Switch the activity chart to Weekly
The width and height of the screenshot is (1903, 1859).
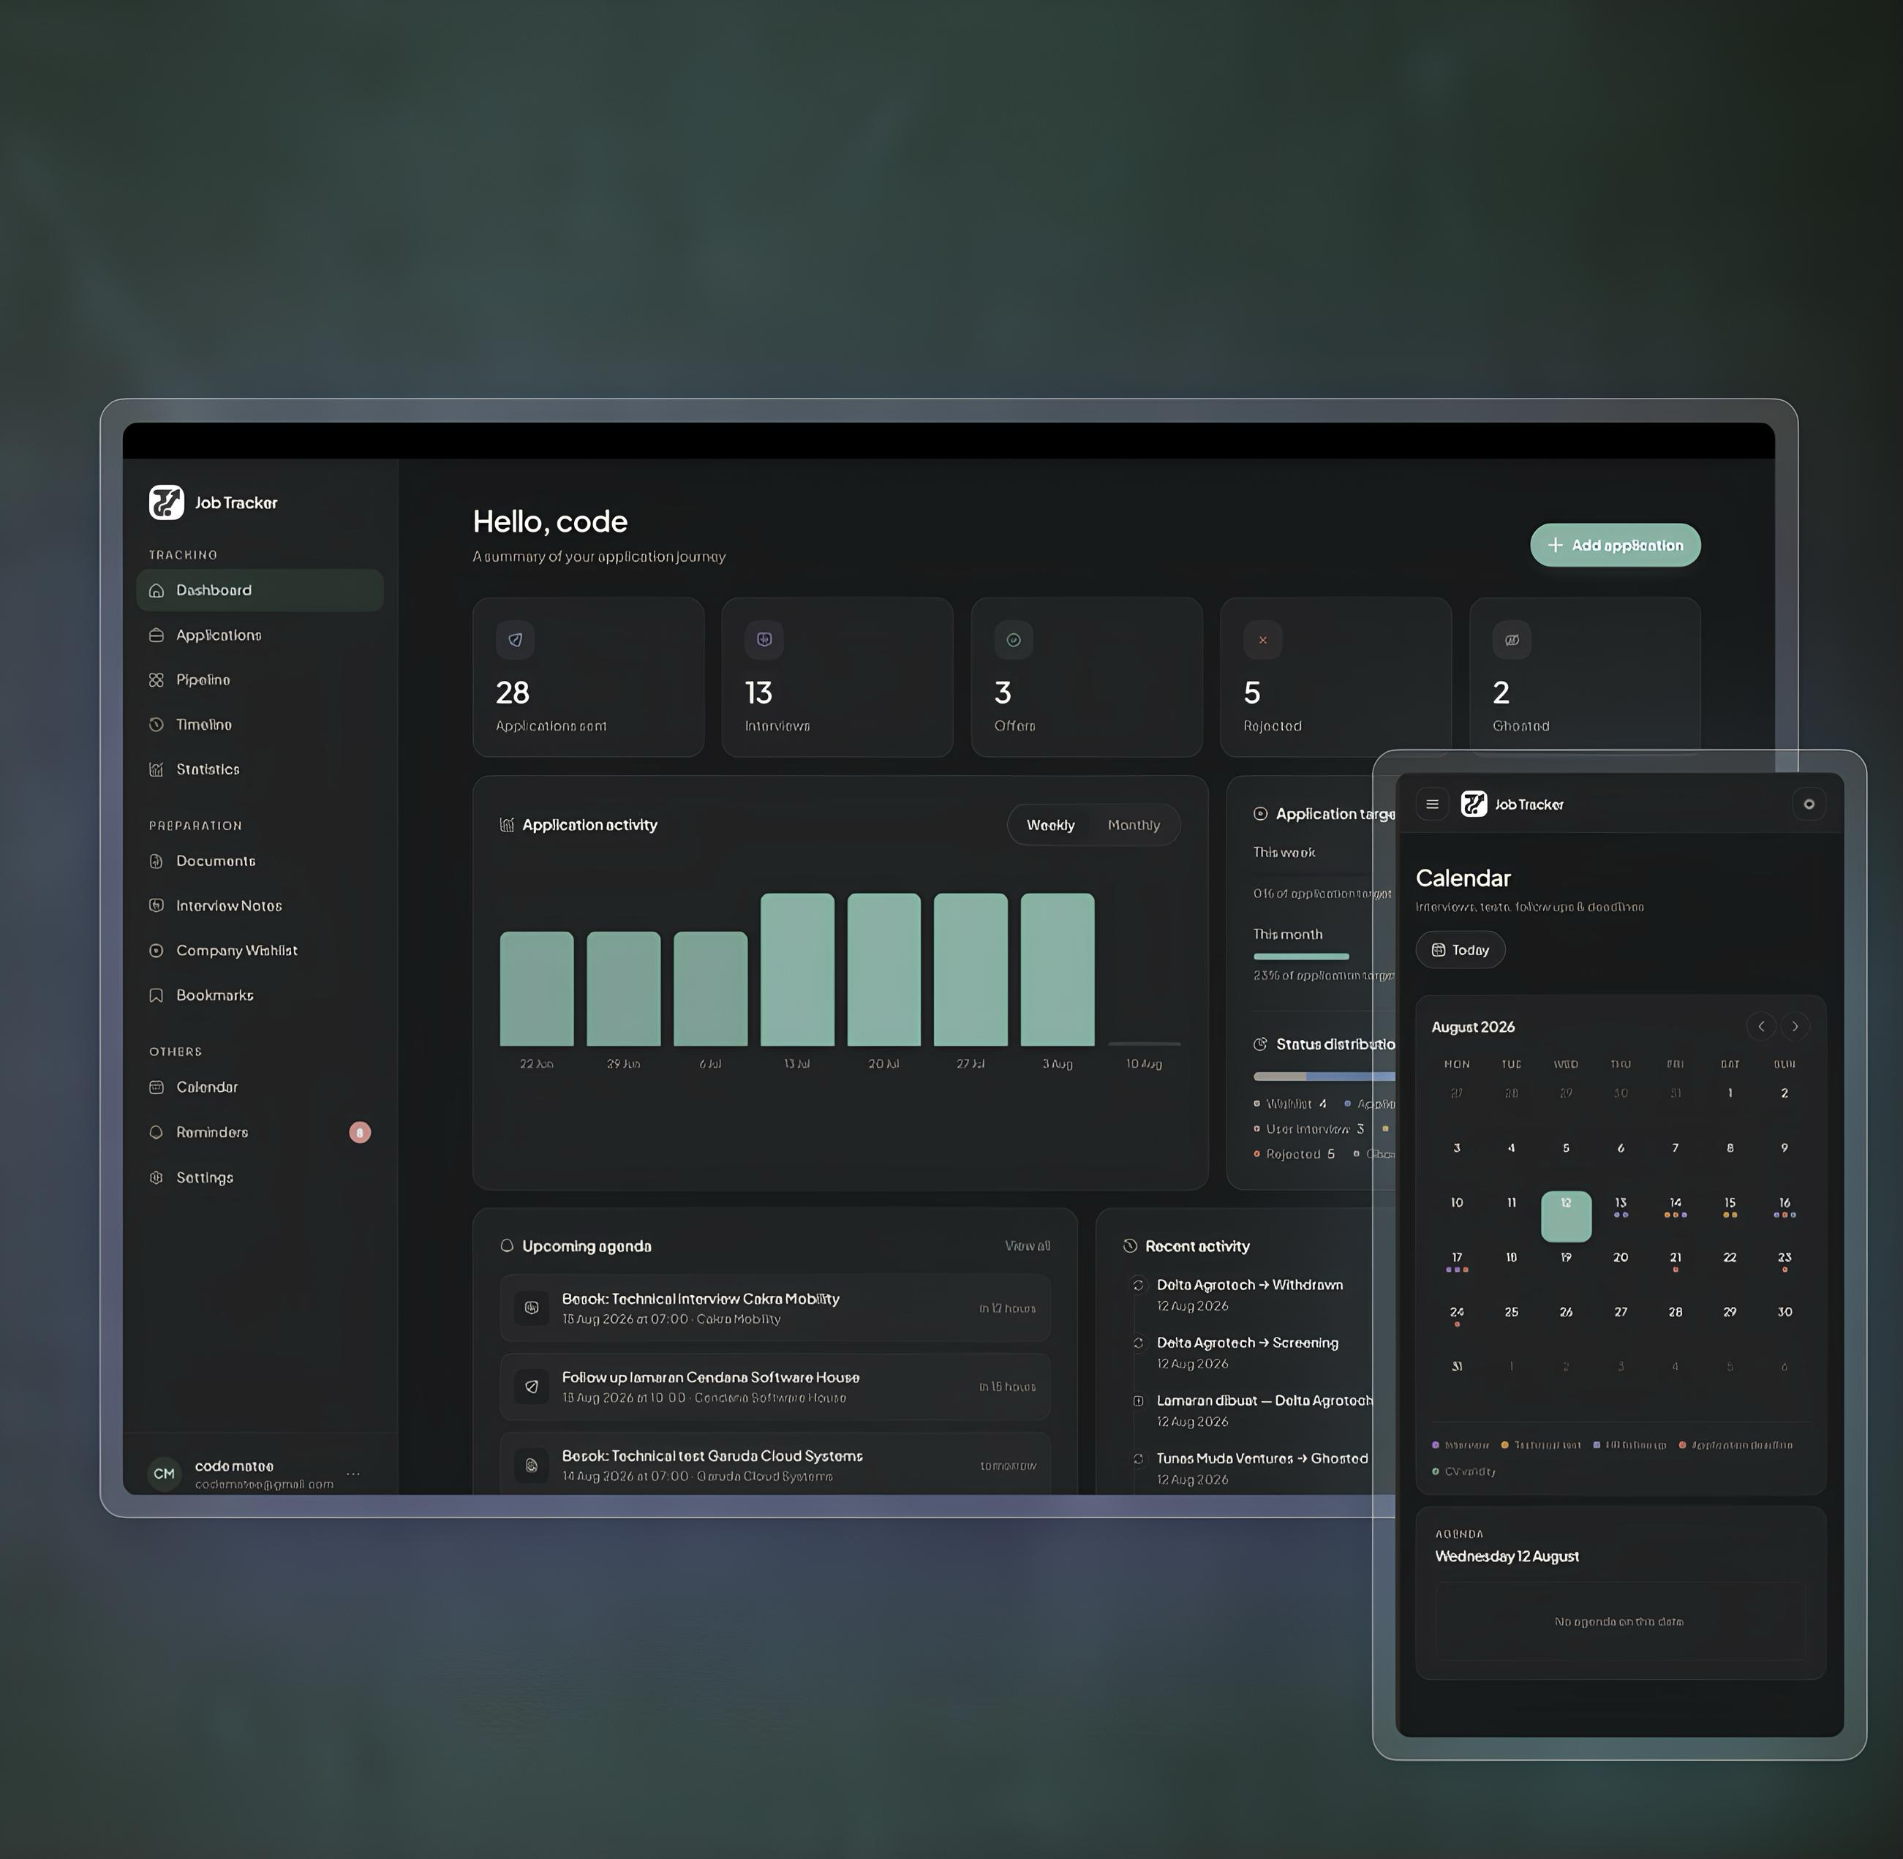point(1051,825)
